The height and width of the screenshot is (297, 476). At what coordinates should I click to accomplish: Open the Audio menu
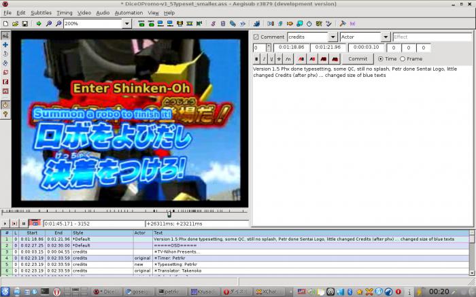coord(103,13)
